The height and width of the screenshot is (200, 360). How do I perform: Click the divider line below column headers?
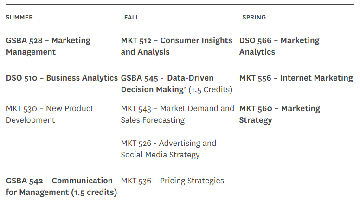[x=180, y=31]
